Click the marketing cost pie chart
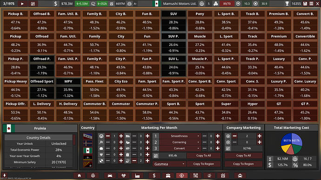321x180 pixels. [292, 144]
